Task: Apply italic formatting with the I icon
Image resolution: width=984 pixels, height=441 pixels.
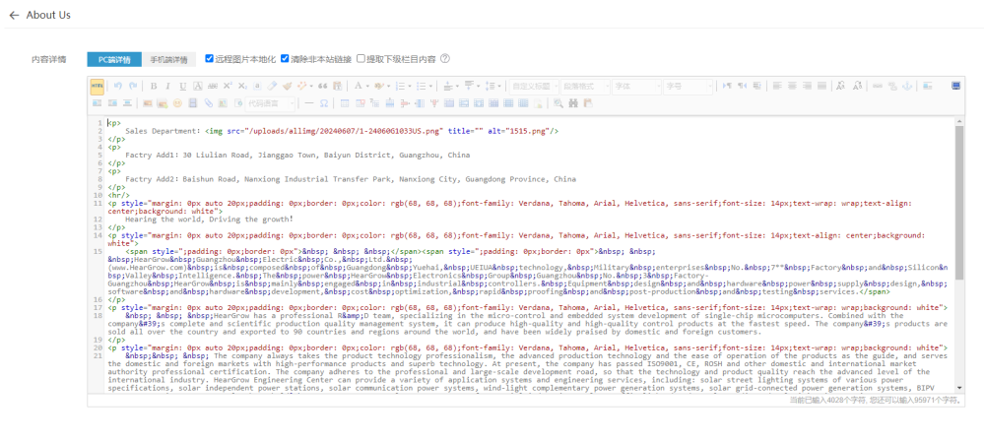Action: click(x=168, y=86)
